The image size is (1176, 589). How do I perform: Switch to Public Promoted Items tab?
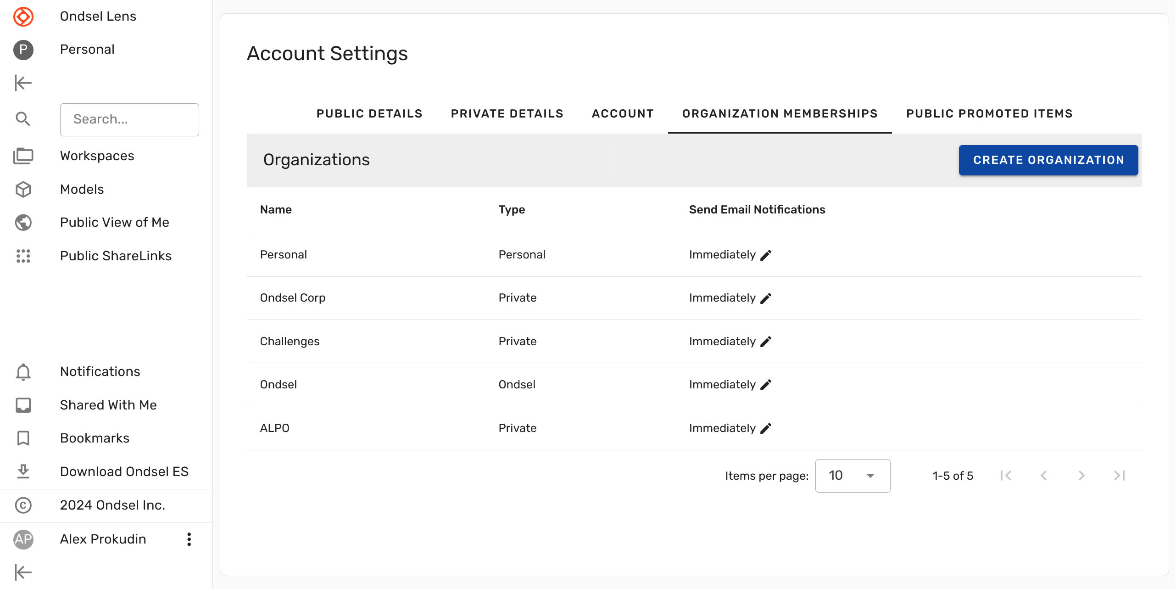[989, 114]
